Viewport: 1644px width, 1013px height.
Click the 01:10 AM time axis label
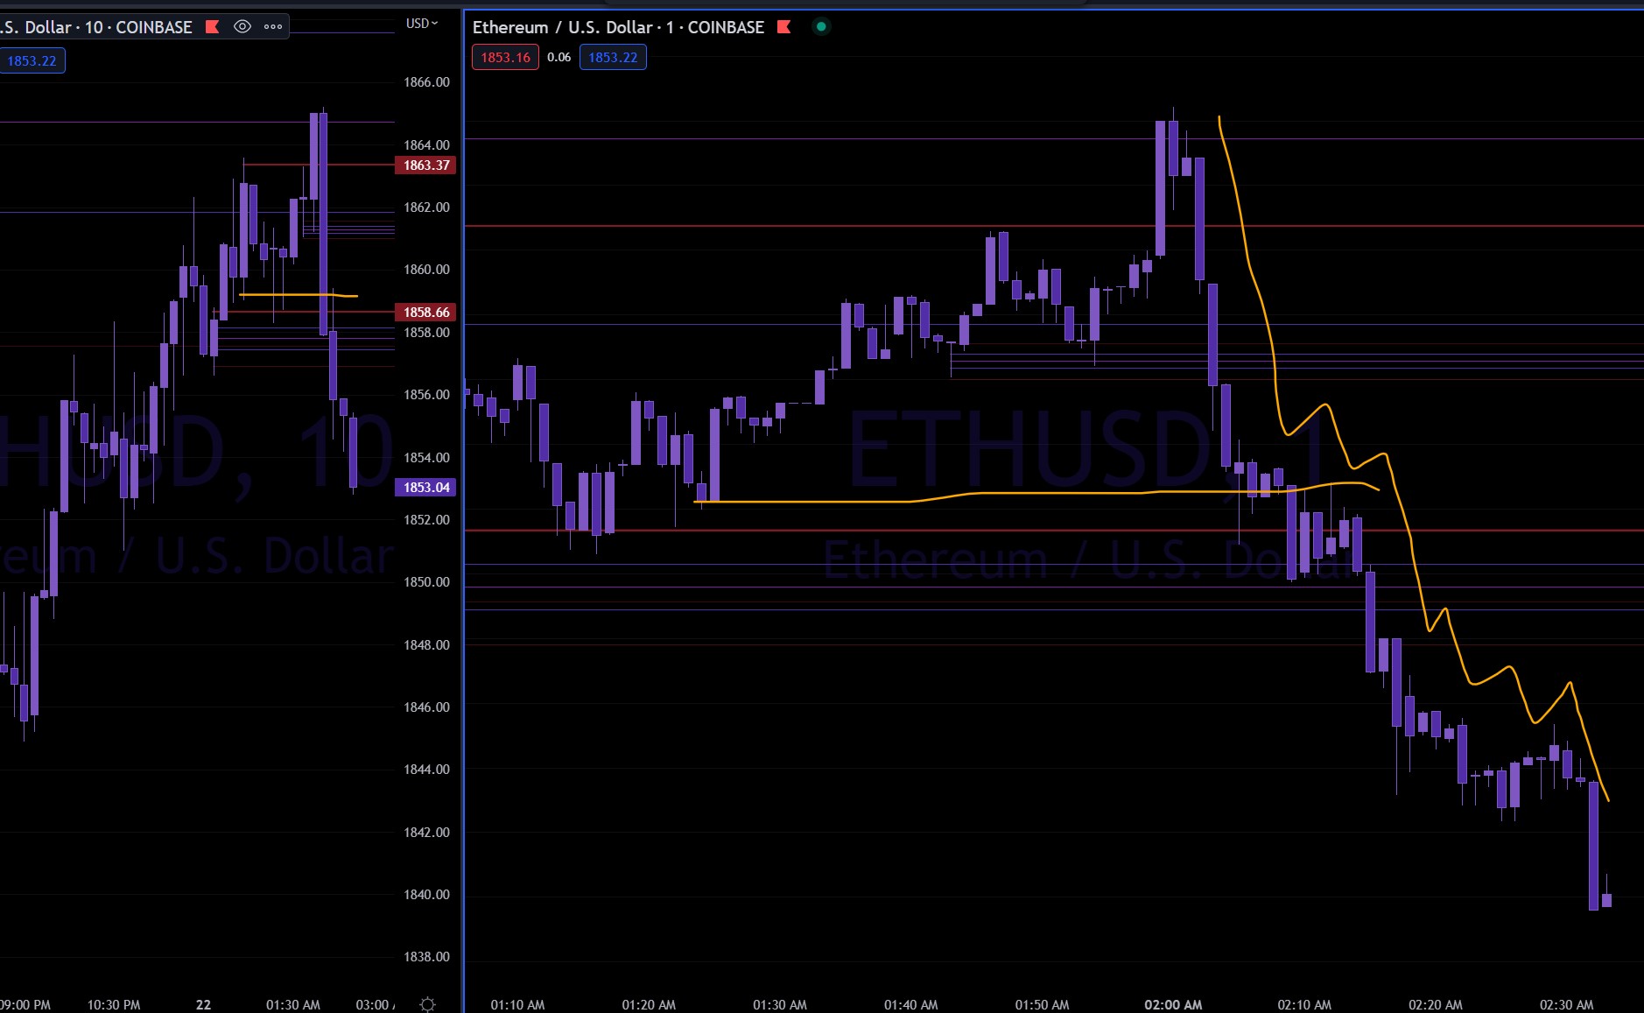(x=517, y=1005)
